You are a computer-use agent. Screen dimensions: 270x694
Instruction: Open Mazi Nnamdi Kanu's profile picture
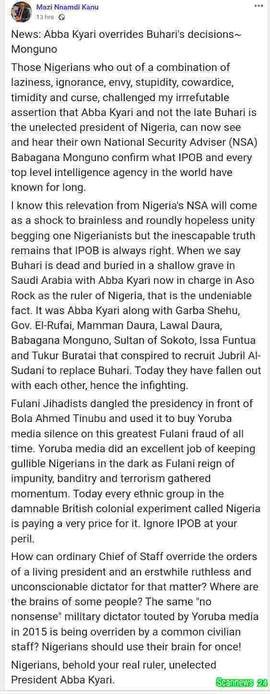[21, 12]
